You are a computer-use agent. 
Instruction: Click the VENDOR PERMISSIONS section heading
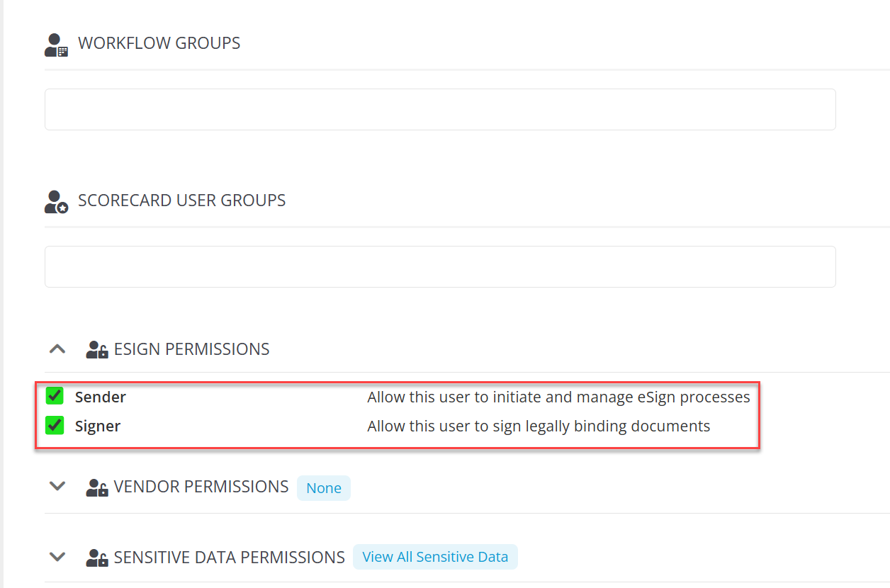pos(201,487)
